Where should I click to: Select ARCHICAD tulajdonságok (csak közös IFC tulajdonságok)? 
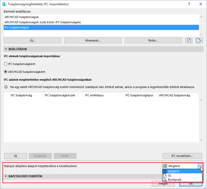(x=101, y=22)
